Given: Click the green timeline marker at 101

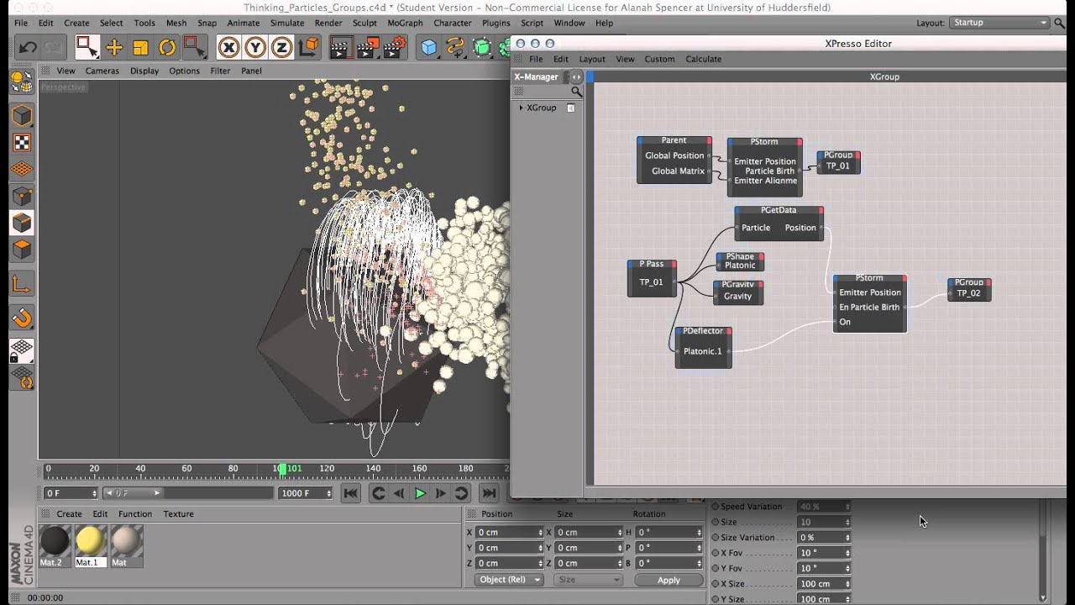Looking at the screenshot, I should [x=282, y=469].
